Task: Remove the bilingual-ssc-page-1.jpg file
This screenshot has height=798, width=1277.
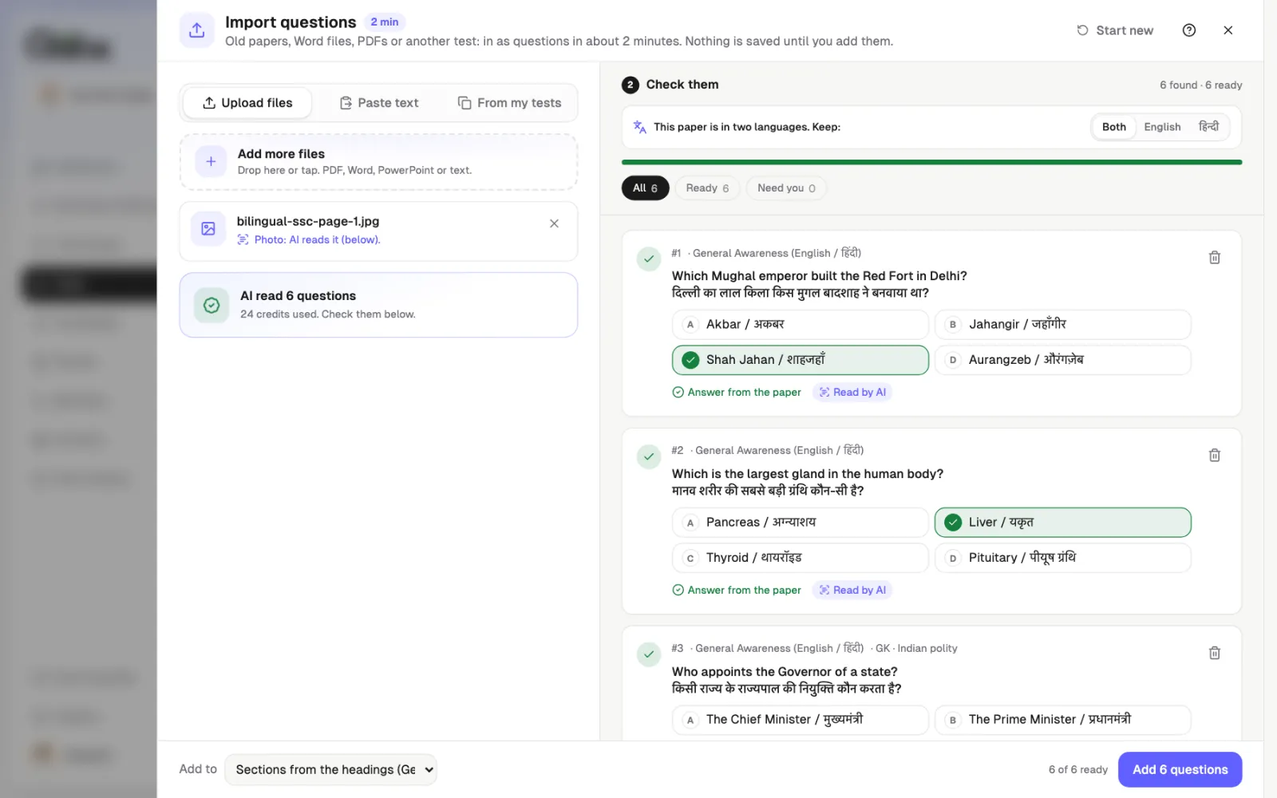Action: [554, 223]
